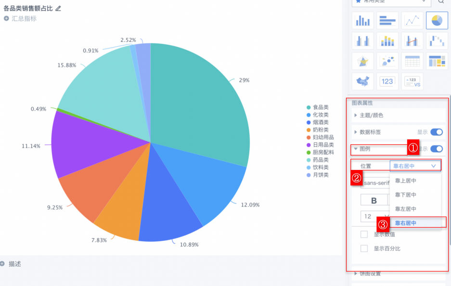The height and width of the screenshot is (286, 451).
Task: Pick the stacked column chart icon
Action: point(387,41)
